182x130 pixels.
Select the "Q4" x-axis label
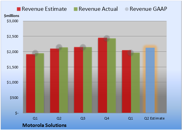(107, 118)
